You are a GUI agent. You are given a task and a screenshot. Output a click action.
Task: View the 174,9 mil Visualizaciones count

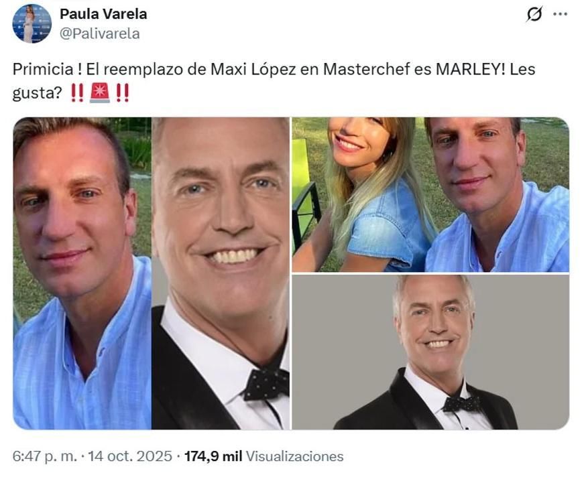[264, 456]
